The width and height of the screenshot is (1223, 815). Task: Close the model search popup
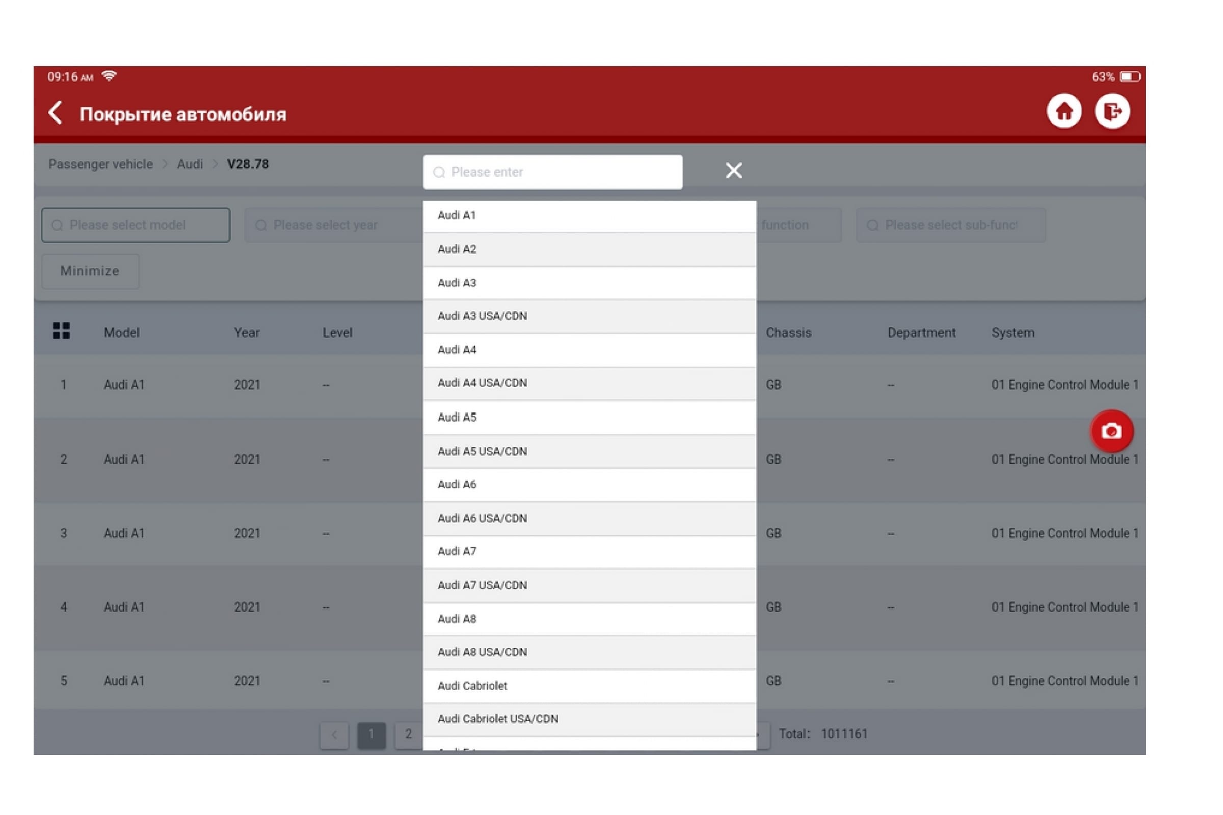[734, 171]
